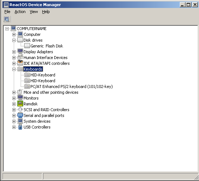
Task: Click the Generic Flash Disk drive icon
Action: 27,46
